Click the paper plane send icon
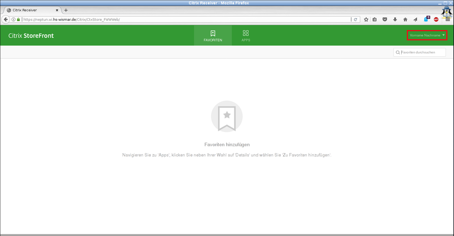This screenshot has height=236, width=454. 415,19
